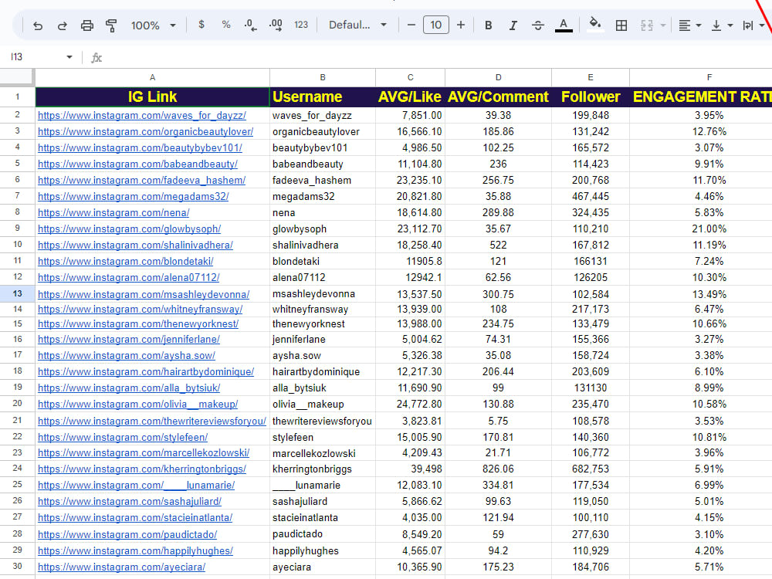Image resolution: width=772 pixels, height=579 pixels.
Task: Decrease decimal places
Action: click(x=250, y=25)
